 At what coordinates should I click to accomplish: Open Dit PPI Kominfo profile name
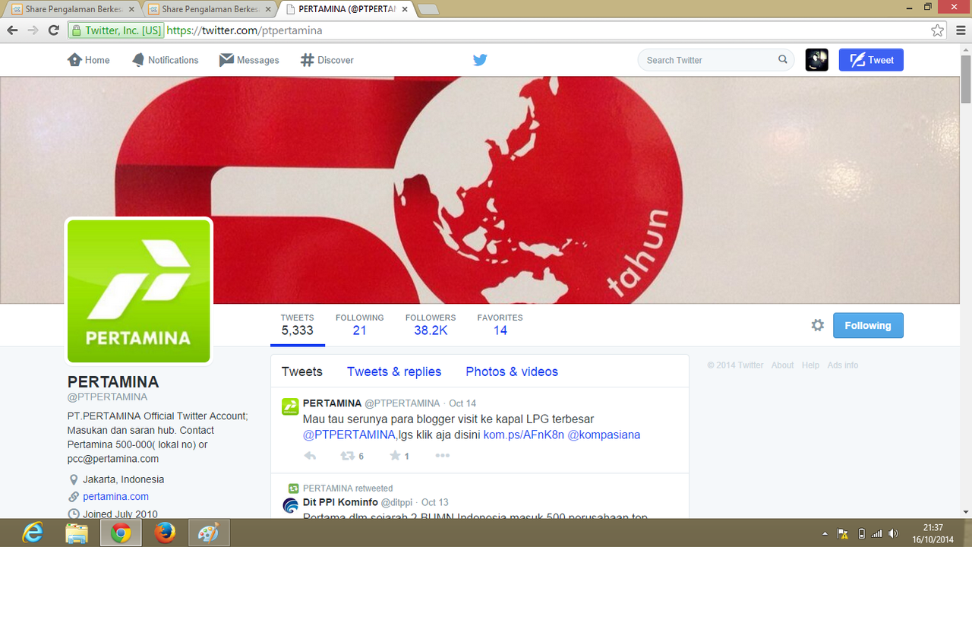(340, 502)
